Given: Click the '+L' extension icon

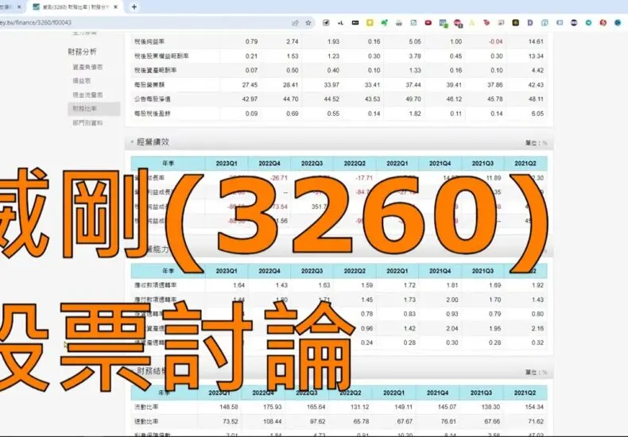Looking at the screenshot, I should pos(340,23).
